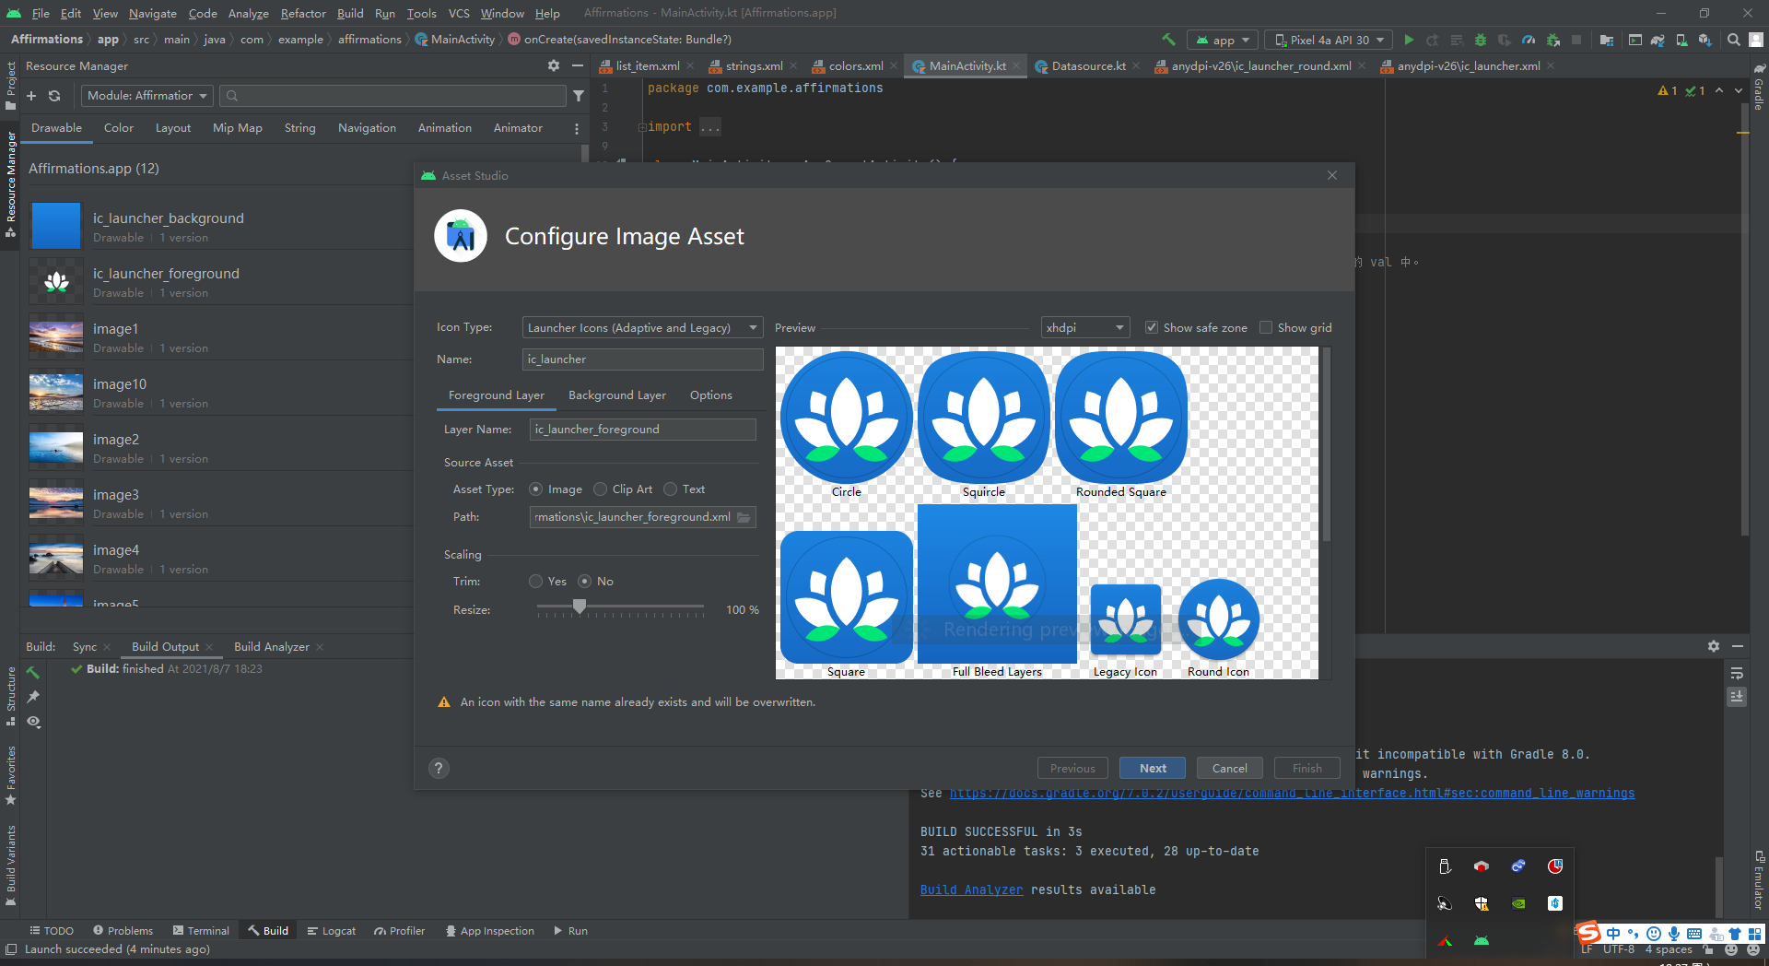The image size is (1769, 966).
Task: Uncheck Show safe zone
Action: point(1151,327)
